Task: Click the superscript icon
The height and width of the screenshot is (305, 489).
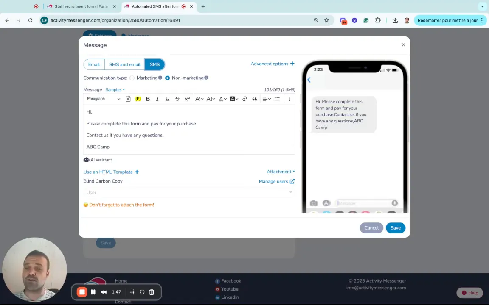Action: (x=187, y=99)
